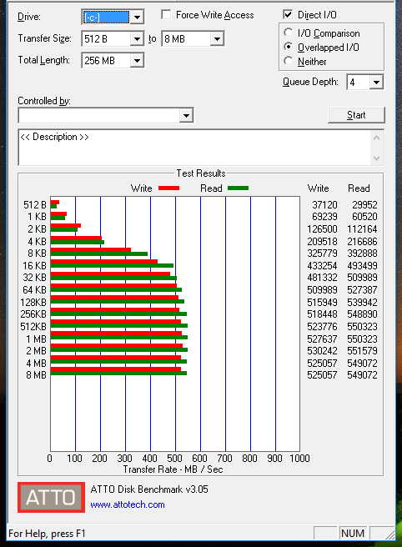402x547 pixels.
Task: Click the 2 MB read value 551579
Action: (x=362, y=351)
